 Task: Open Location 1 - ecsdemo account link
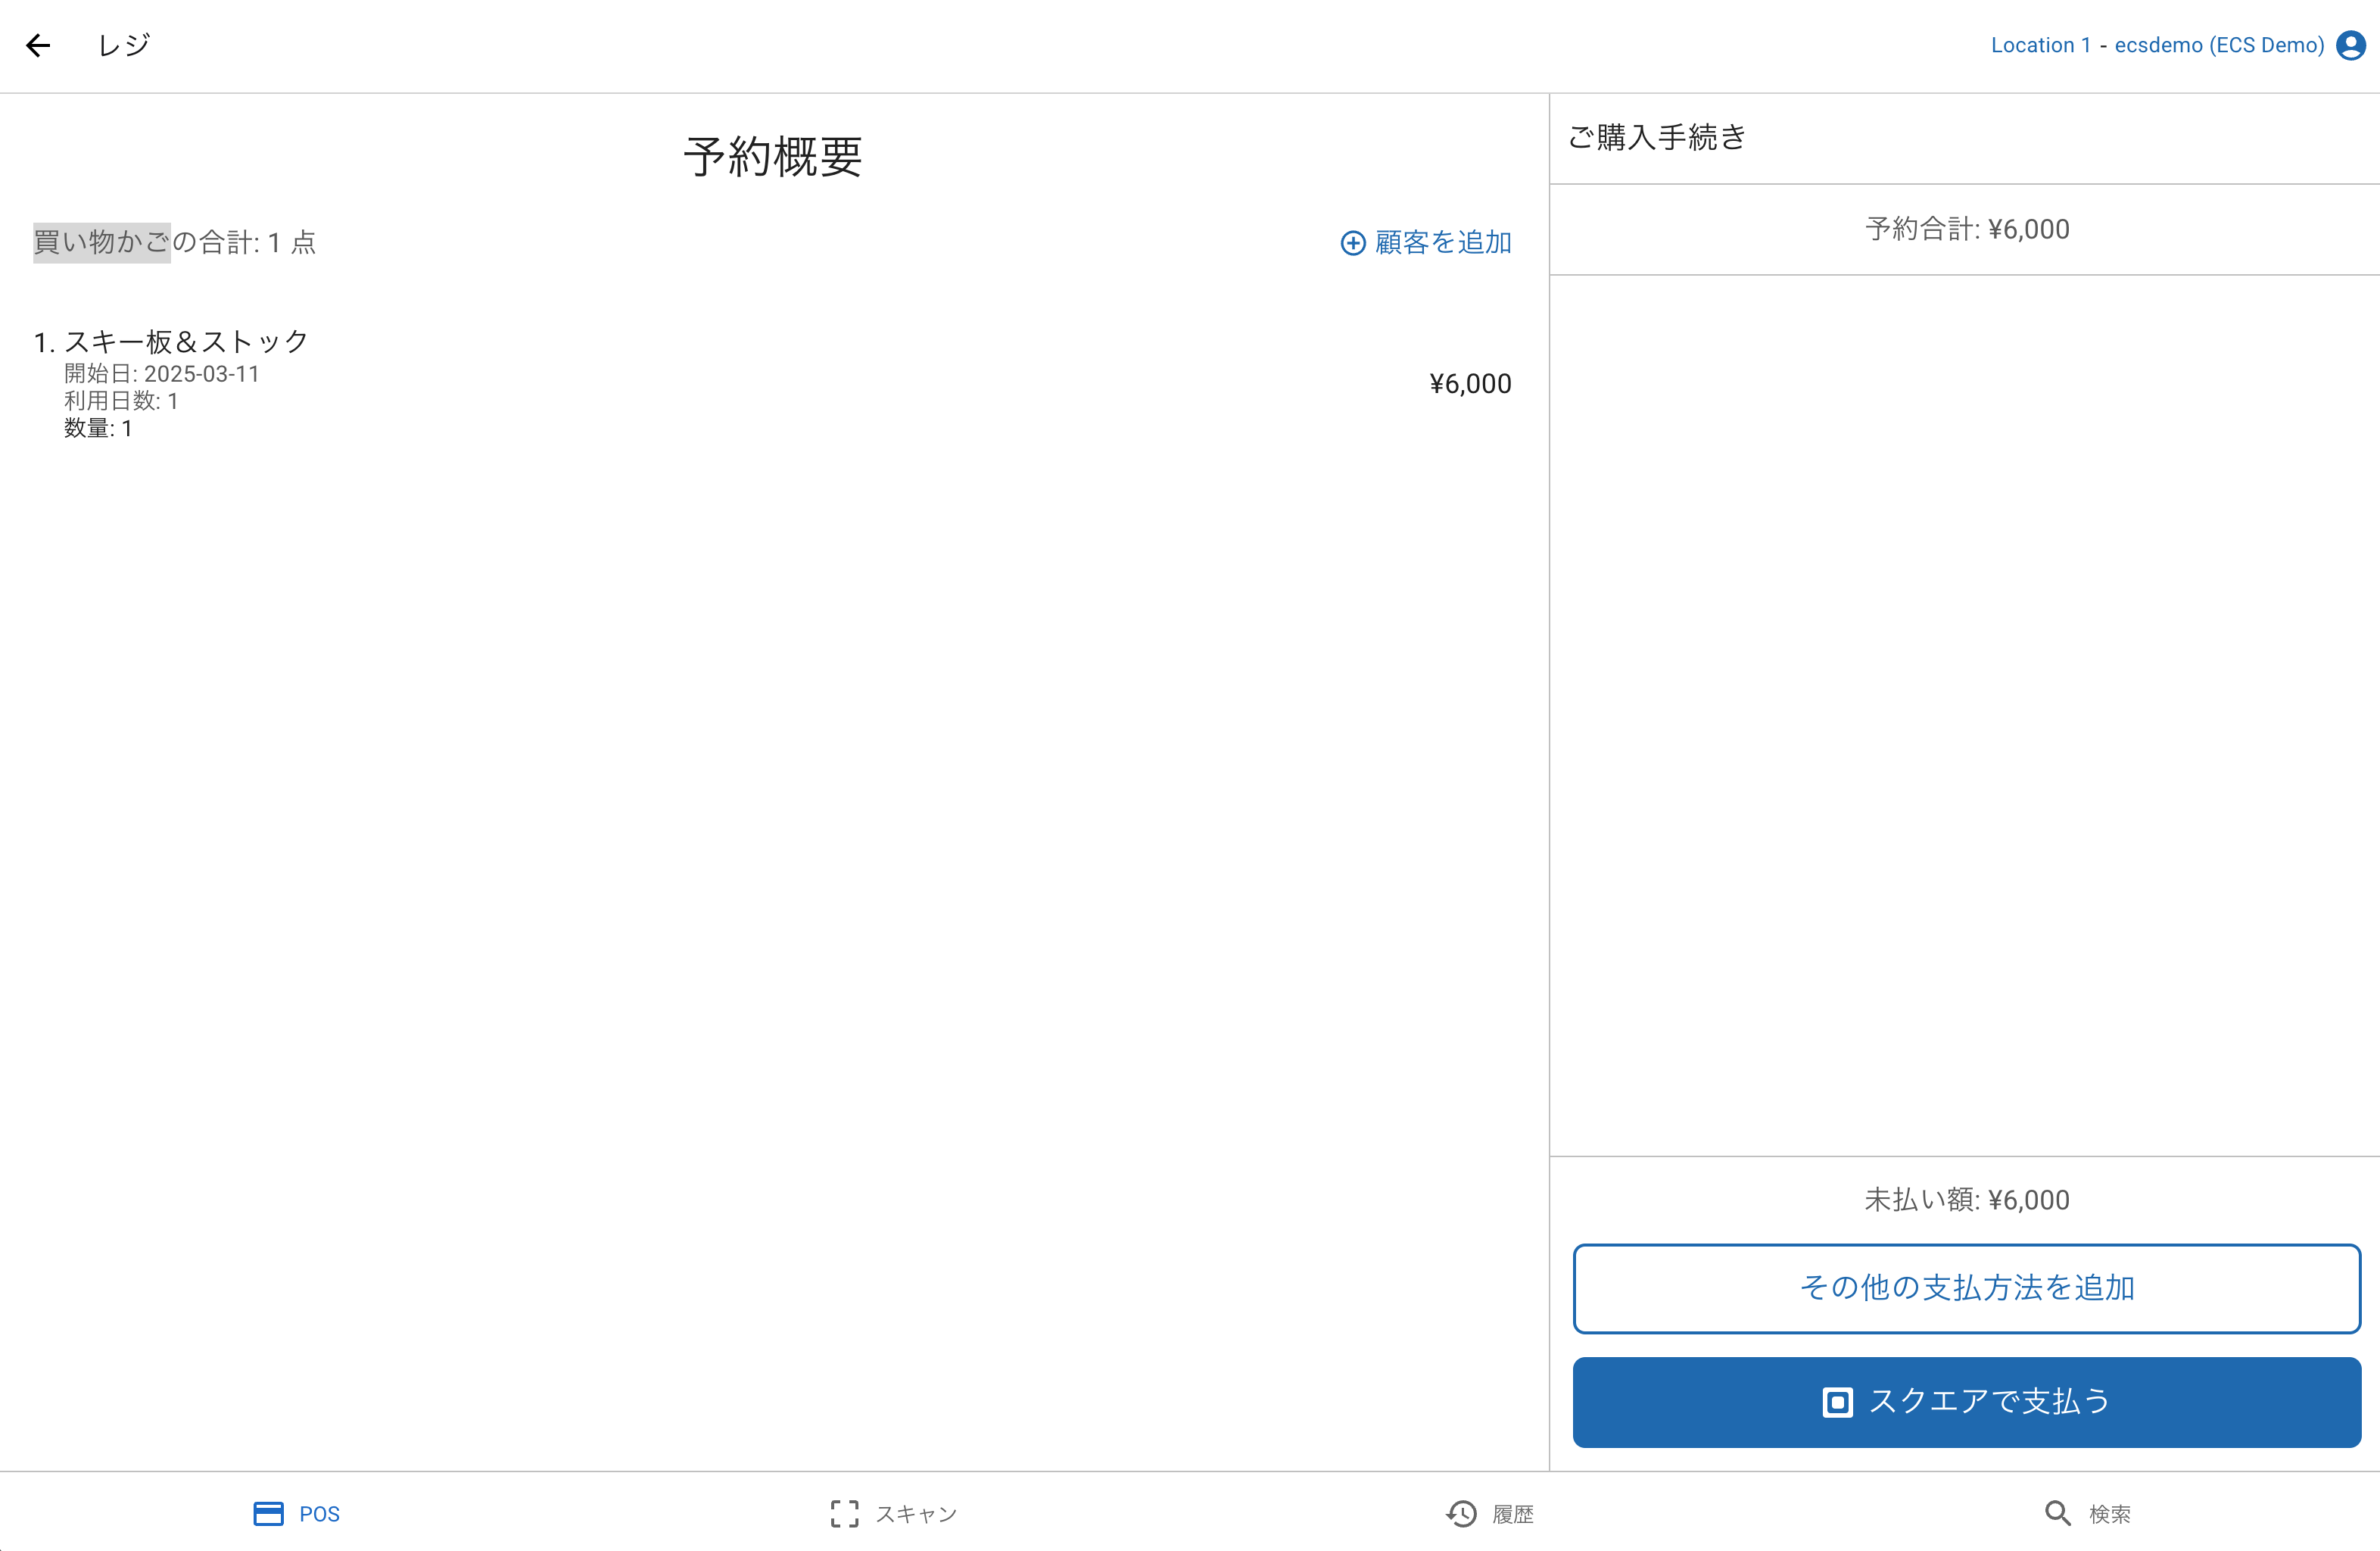pos(2157,45)
